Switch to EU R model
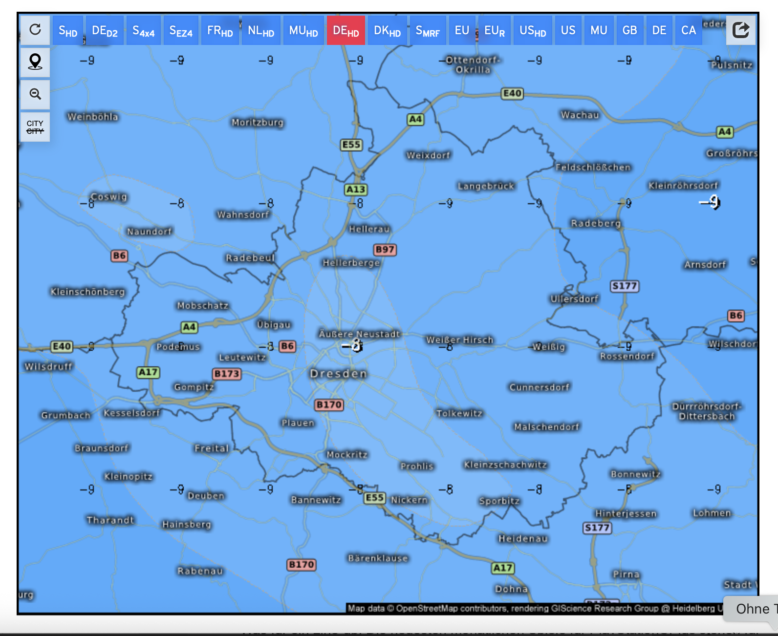This screenshot has height=636, width=778. pos(495,31)
